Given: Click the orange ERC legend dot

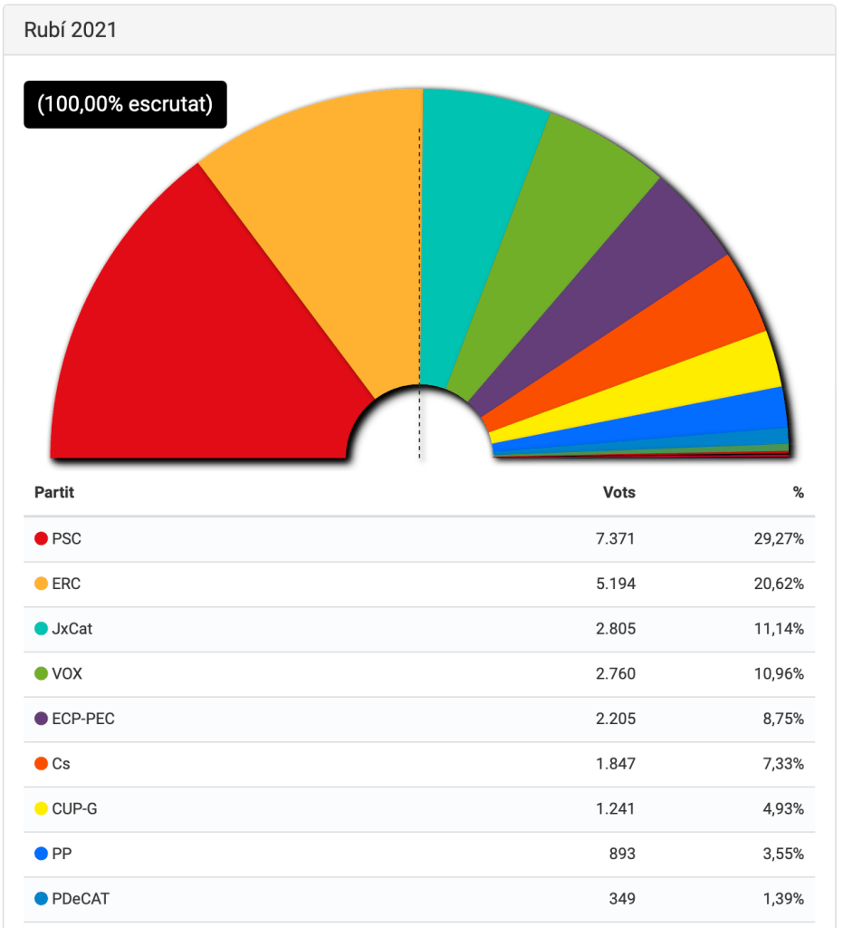Looking at the screenshot, I should pyautogui.click(x=41, y=585).
